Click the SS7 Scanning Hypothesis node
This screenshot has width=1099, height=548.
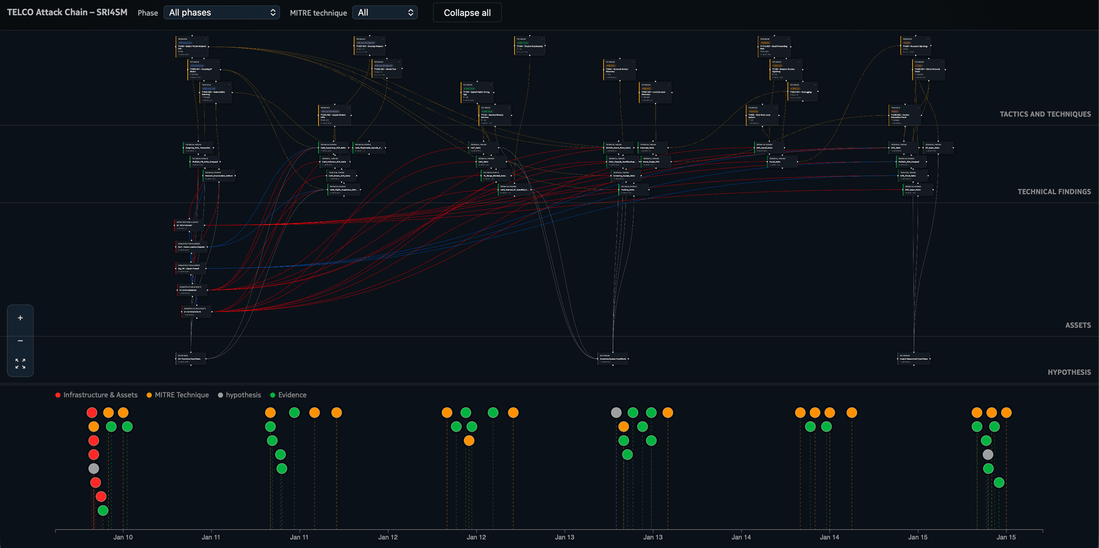click(190, 358)
